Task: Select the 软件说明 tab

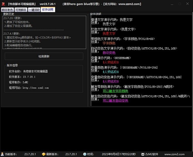Action: pyautogui.click(x=48, y=10)
